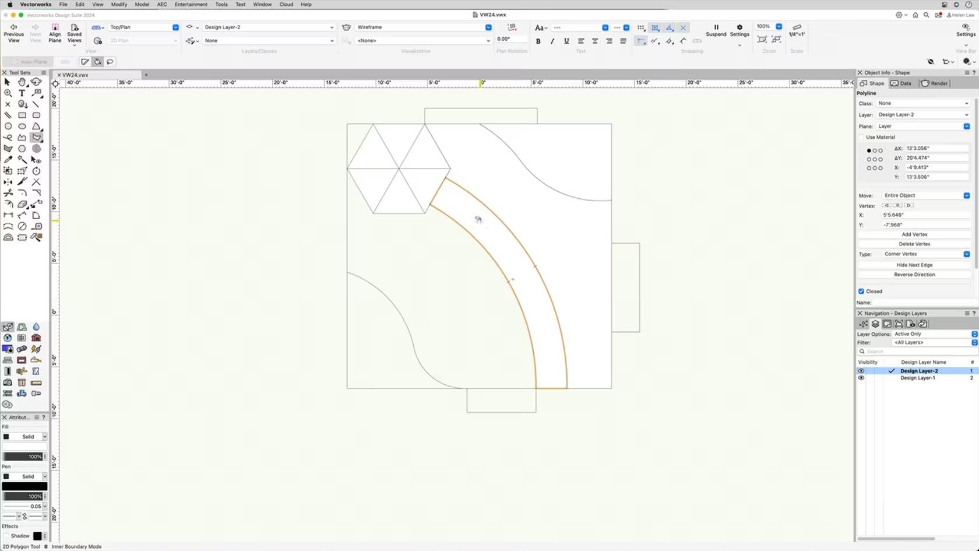Click the Reverse Direction button

tap(914, 275)
